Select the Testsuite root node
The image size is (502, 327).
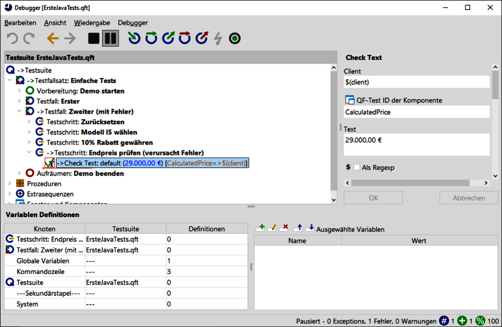click(x=35, y=70)
